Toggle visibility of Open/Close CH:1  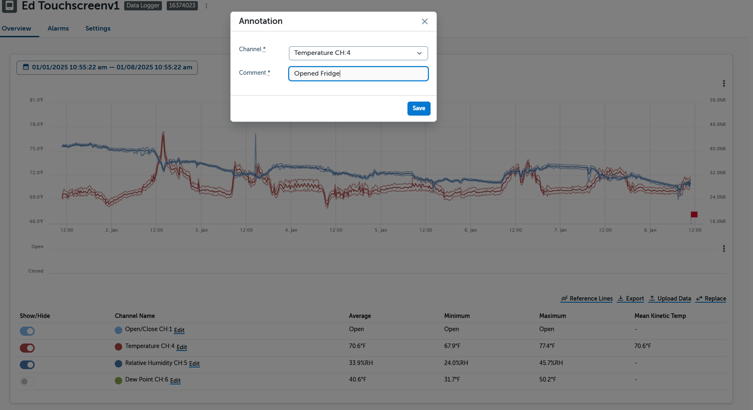[27, 331]
